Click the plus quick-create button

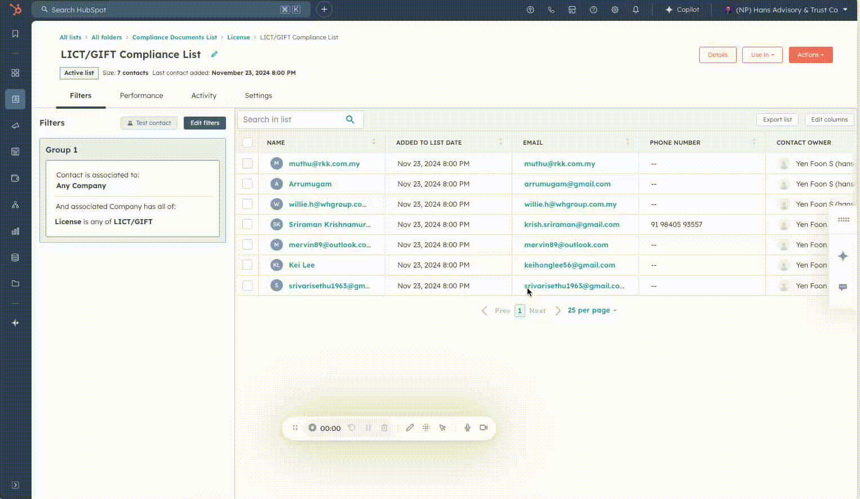[324, 10]
